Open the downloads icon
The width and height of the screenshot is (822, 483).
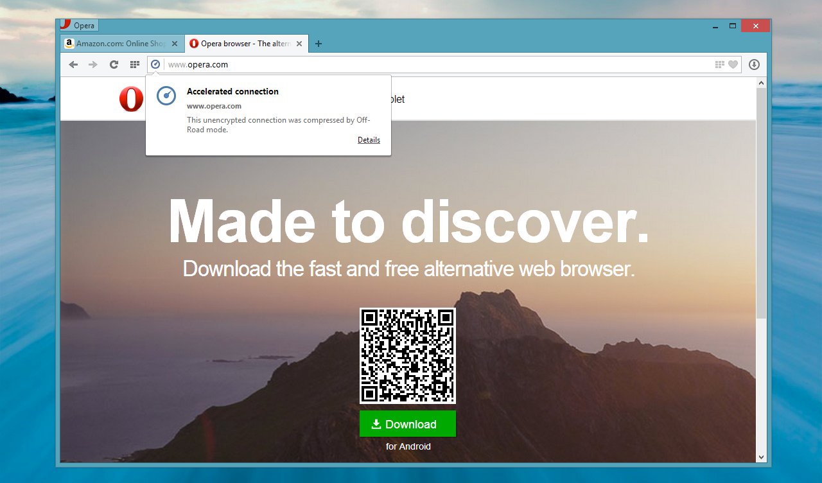(754, 64)
